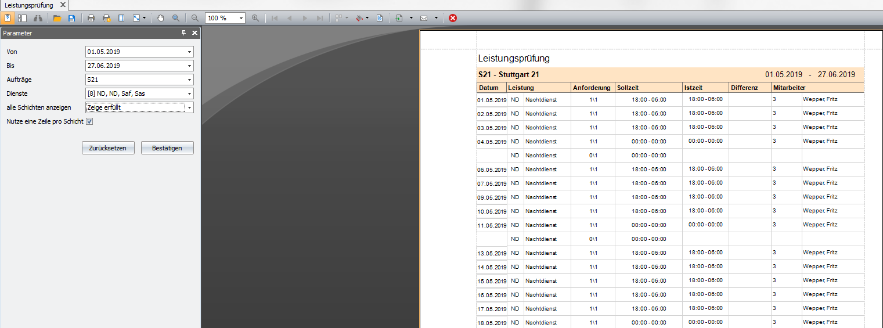This screenshot has width=883, height=328.
Task: Zoom out with minus magnifier
Action: [x=195, y=18]
